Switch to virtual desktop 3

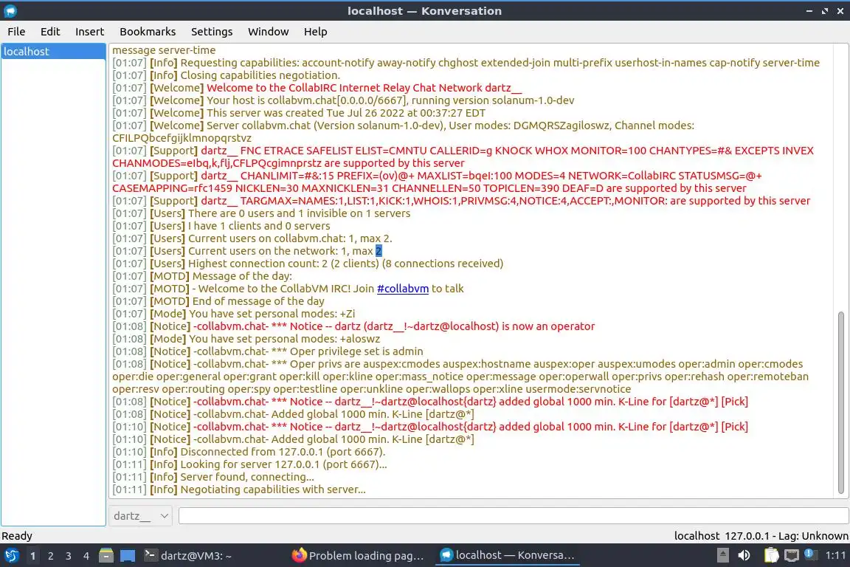(69, 556)
